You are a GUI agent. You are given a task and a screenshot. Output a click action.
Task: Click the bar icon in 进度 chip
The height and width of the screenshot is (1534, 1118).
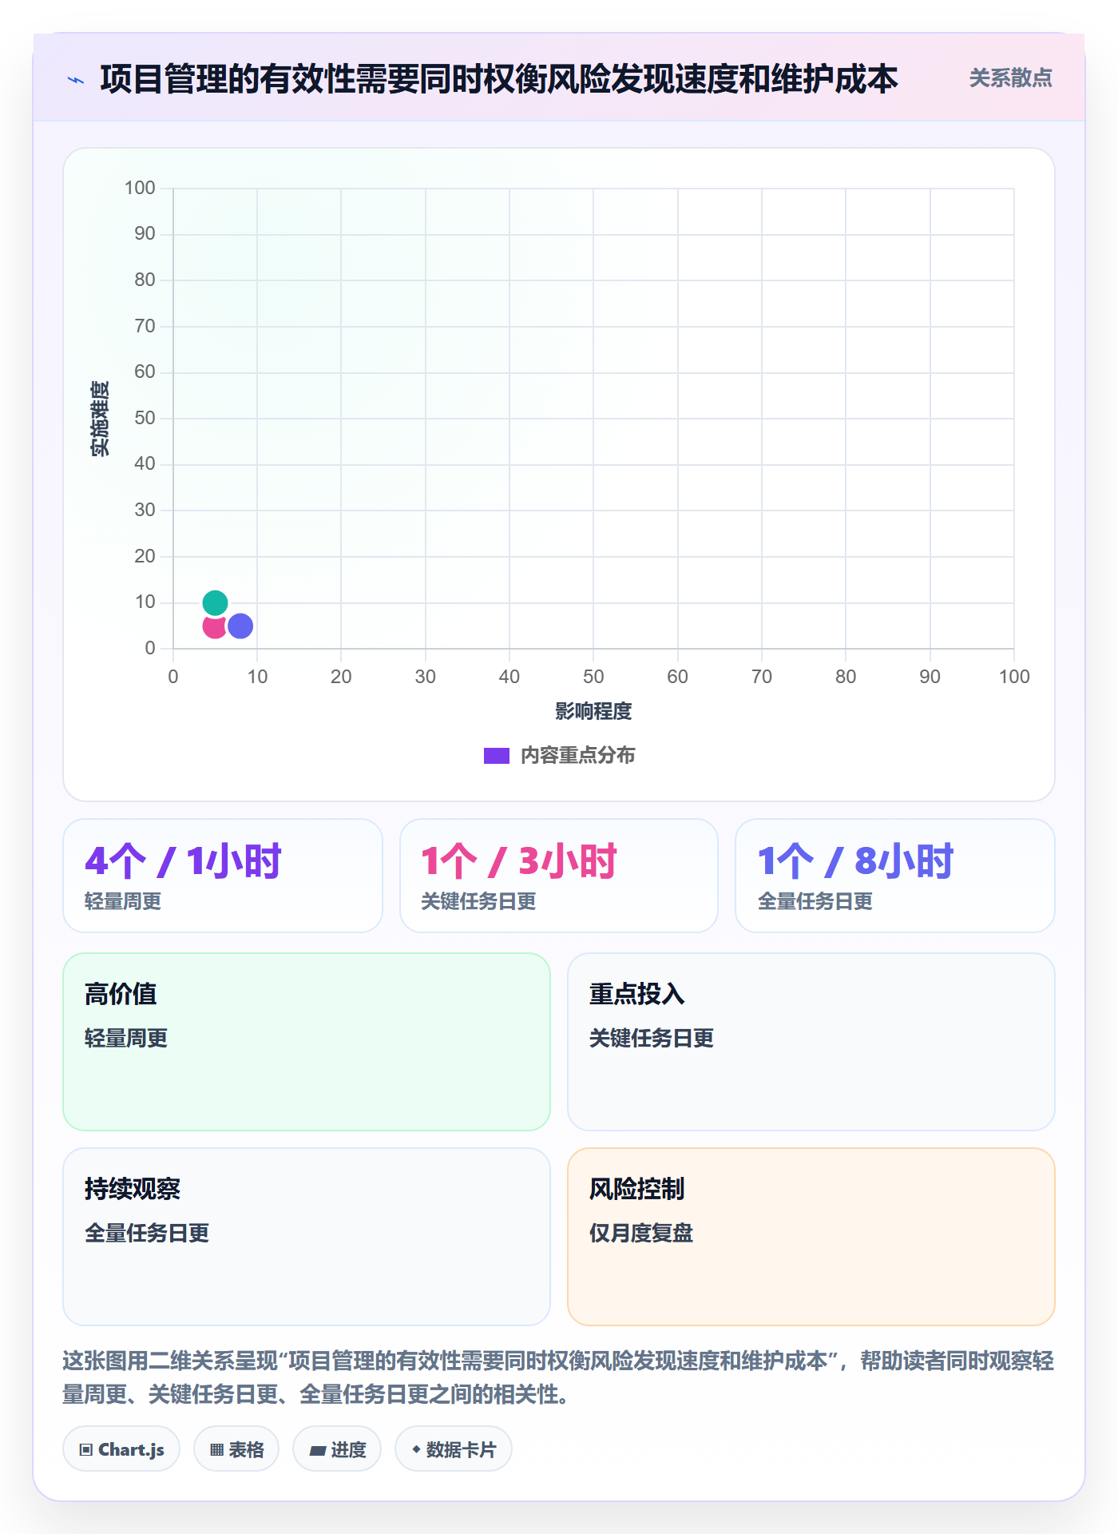pos(318,1451)
